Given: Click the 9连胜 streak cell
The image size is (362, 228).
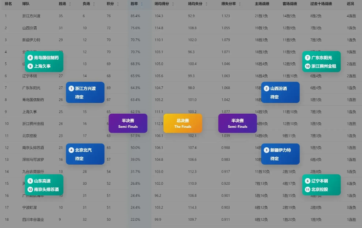Looking at the screenshot, I should 351,52.
